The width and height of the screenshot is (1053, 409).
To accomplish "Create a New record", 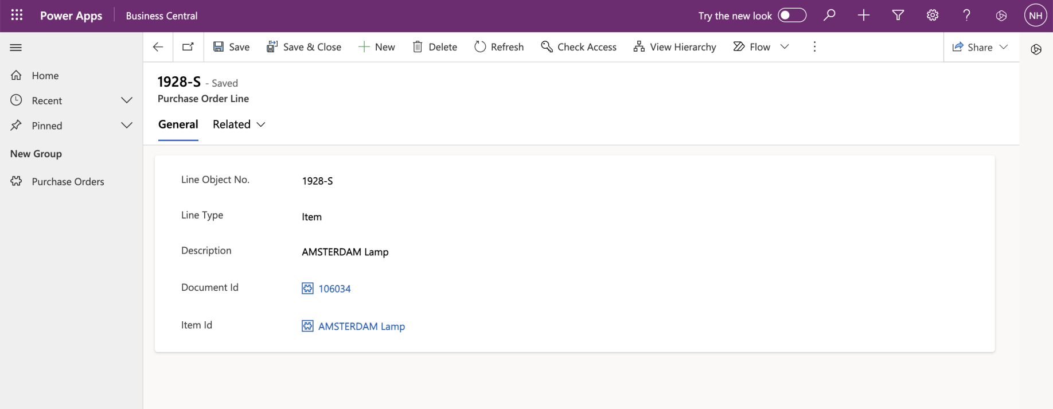I will pyautogui.click(x=377, y=47).
